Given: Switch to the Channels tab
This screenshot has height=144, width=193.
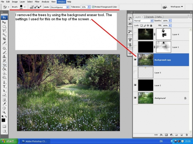Looking at the screenshot, I should [150, 17].
